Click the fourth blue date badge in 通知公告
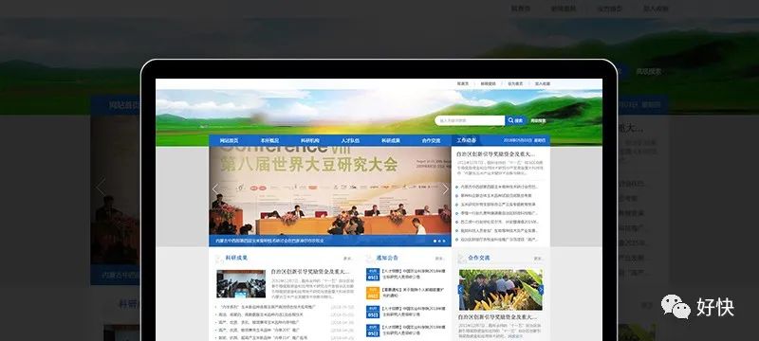Viewport: 759px width, 341px height. (x=372, y=331)
